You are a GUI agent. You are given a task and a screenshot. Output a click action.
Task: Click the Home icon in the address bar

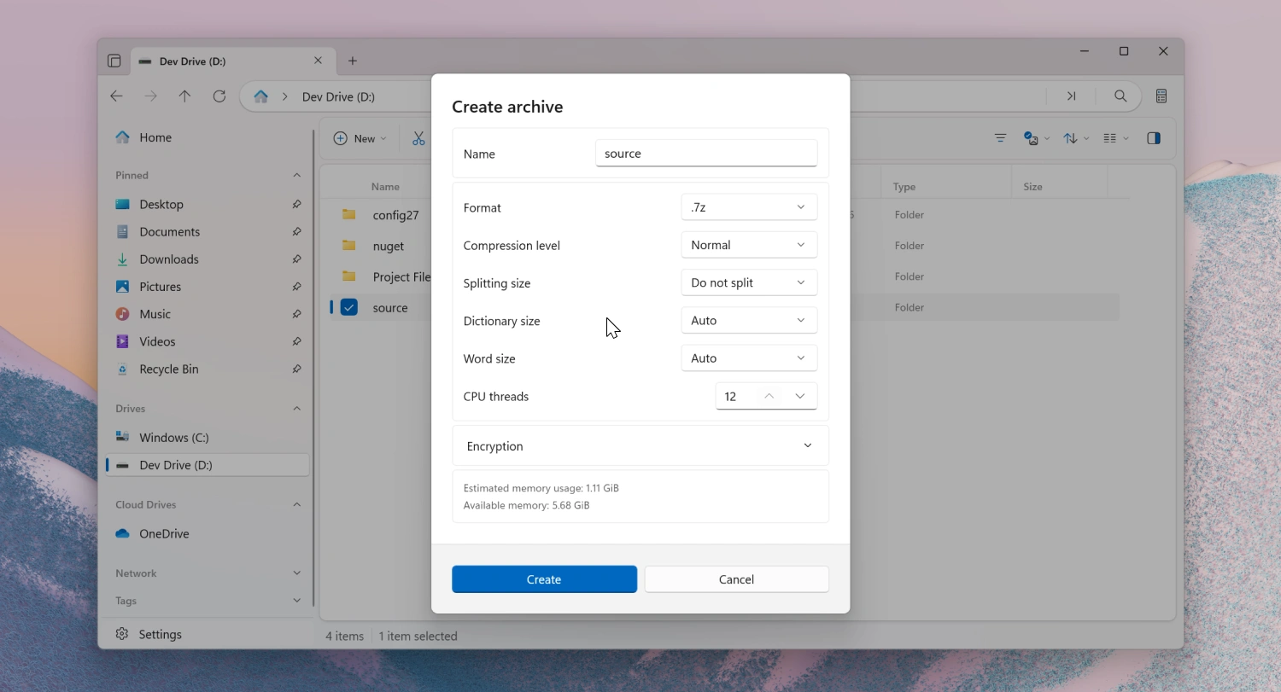[x=261, y=96]
